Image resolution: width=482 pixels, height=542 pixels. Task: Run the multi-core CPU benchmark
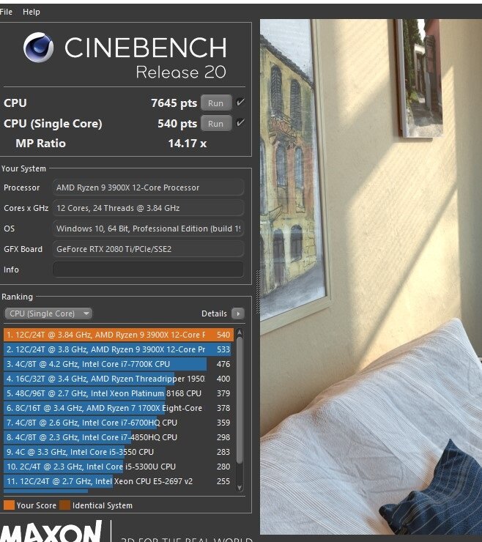216,103
